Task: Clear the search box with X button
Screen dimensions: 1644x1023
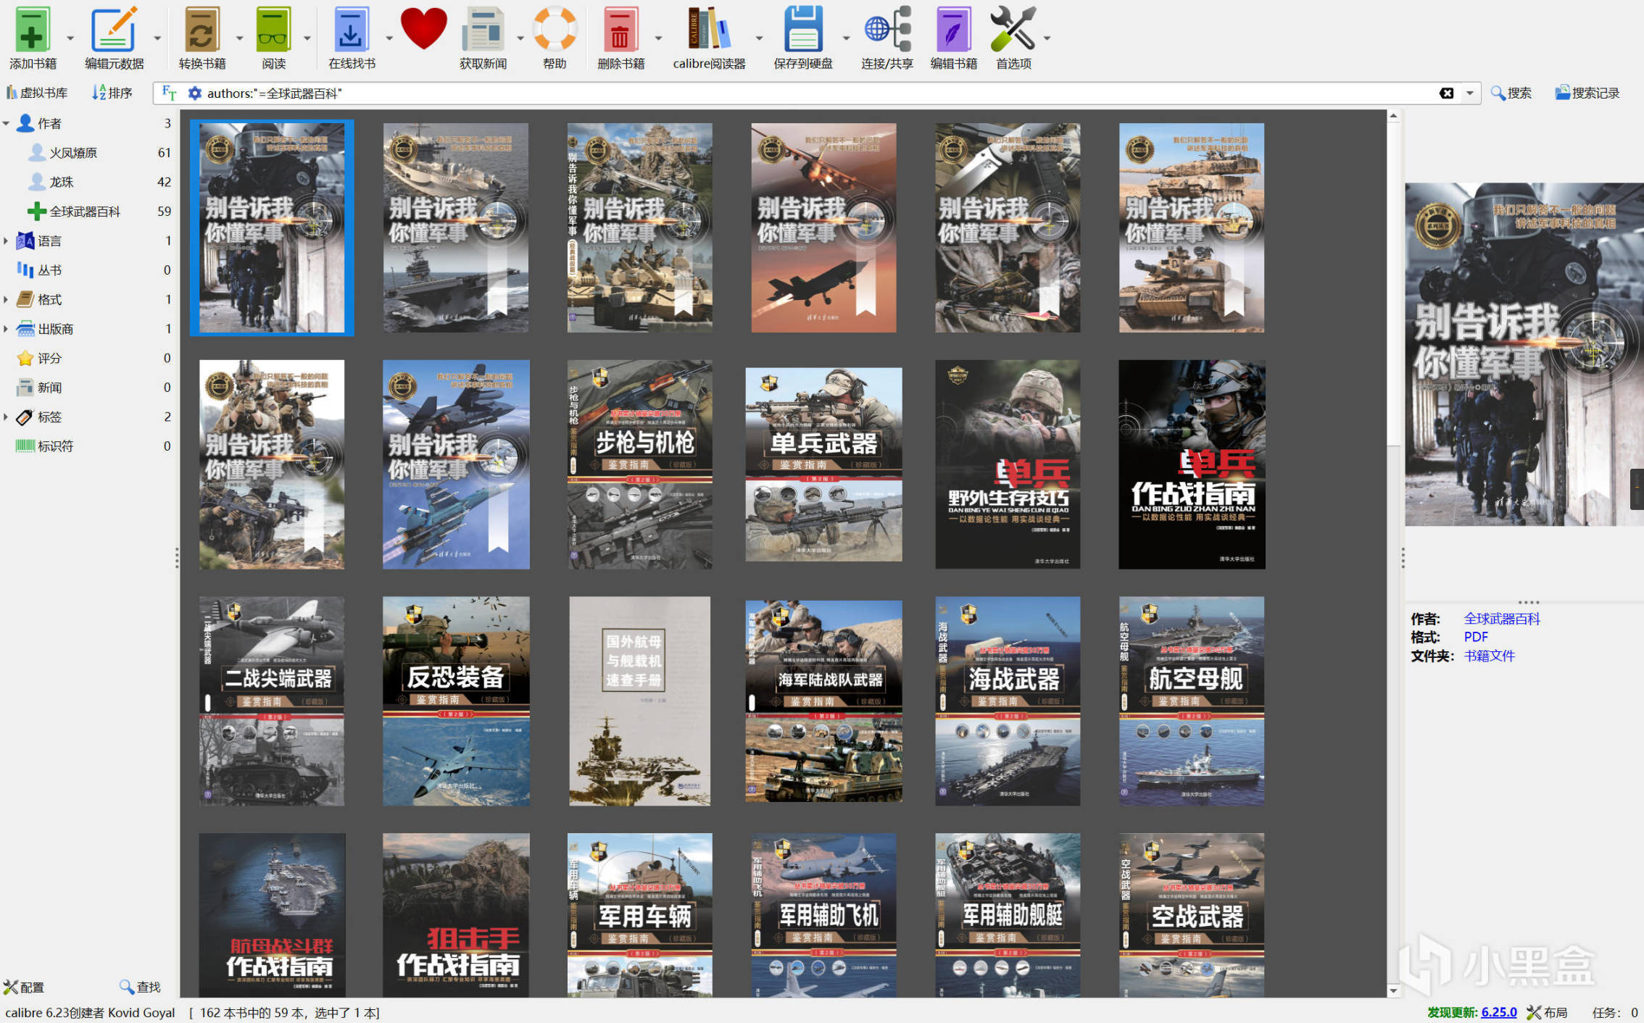Action: [x=1445, y=93]
